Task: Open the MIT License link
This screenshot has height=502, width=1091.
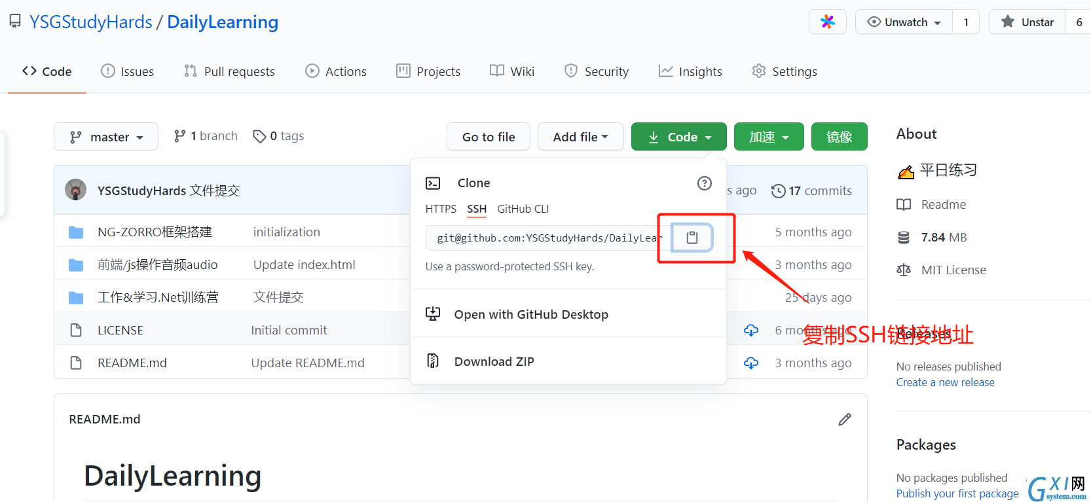Action: click(953, 270)
